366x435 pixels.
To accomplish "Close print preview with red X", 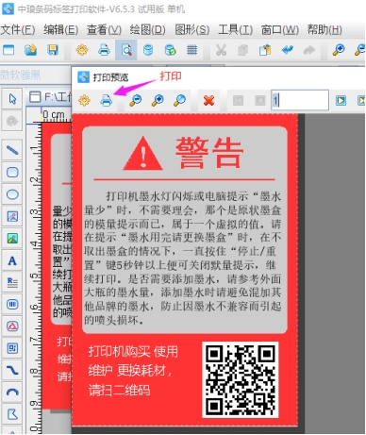I will click(x=208, y=101).
